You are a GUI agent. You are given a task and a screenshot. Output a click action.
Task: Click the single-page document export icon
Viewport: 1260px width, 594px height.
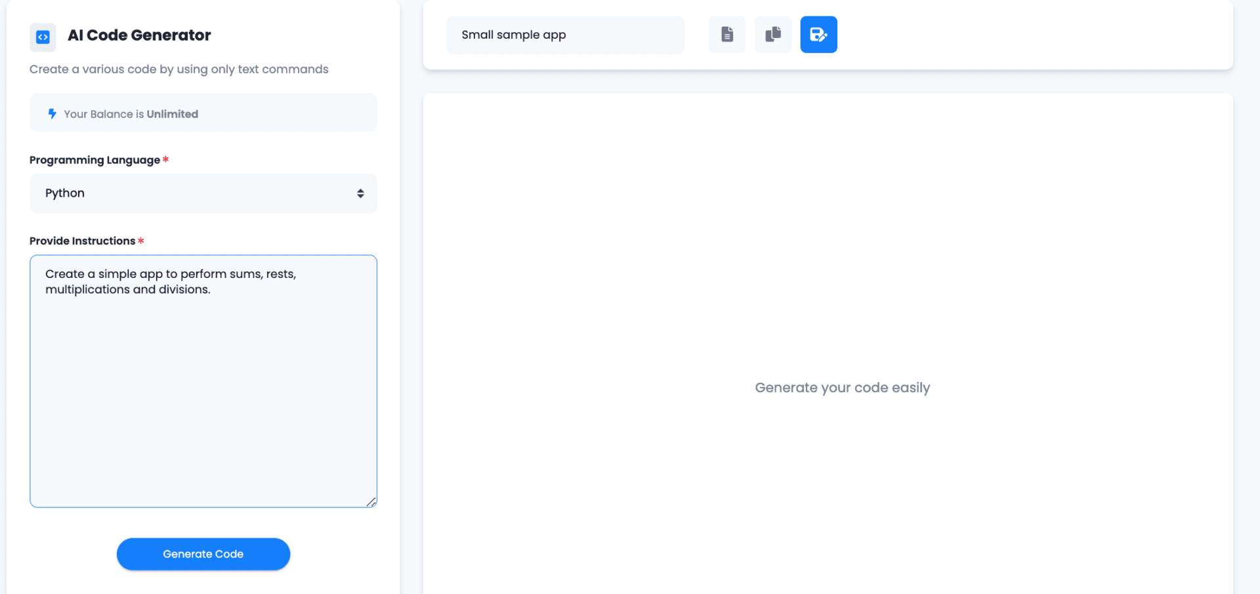726,35
